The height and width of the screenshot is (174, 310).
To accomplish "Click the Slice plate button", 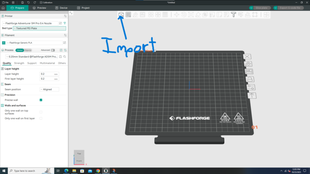I will [261, 8].
